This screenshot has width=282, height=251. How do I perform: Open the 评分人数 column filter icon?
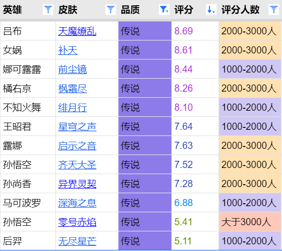click(273, 10)
